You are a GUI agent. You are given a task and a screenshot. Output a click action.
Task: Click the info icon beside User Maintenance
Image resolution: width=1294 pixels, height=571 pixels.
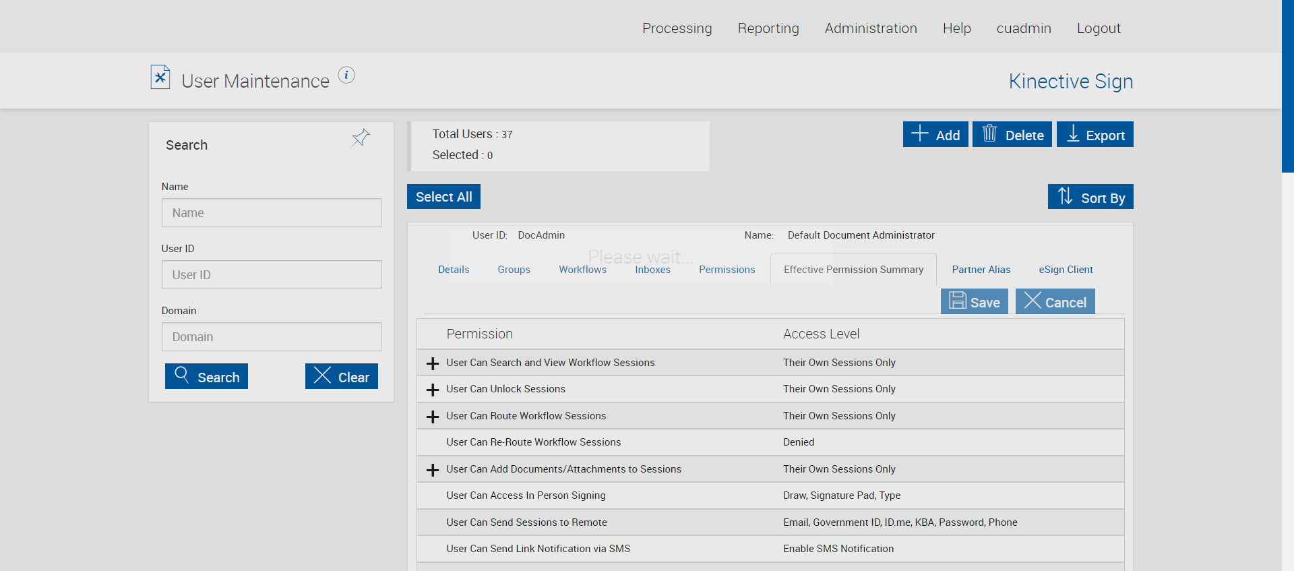(346, 75)
